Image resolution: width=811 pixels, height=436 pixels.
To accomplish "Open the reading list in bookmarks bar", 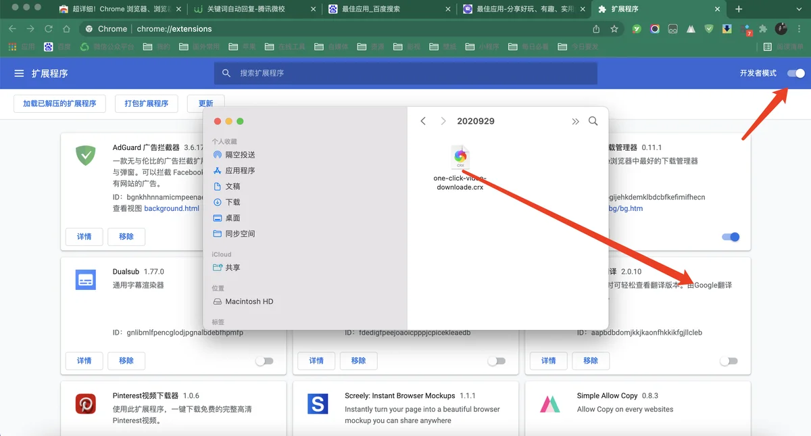I will click(x=784, y=47).
